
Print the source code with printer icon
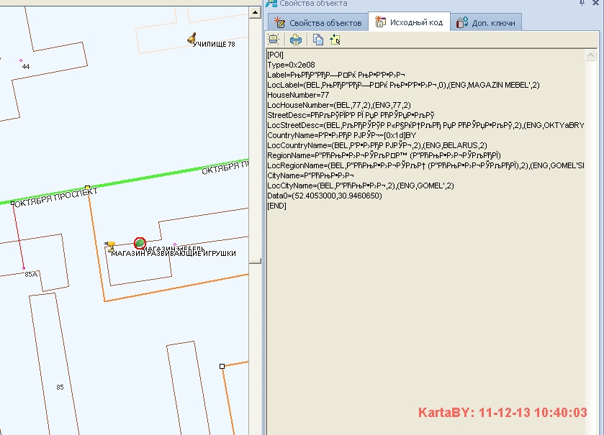[x=296, y=40]
